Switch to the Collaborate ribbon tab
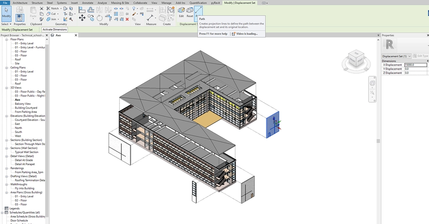 click(140, 3)
